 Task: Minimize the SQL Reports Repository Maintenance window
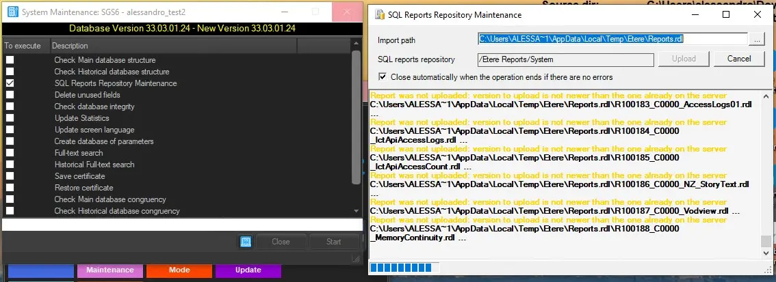695,14
